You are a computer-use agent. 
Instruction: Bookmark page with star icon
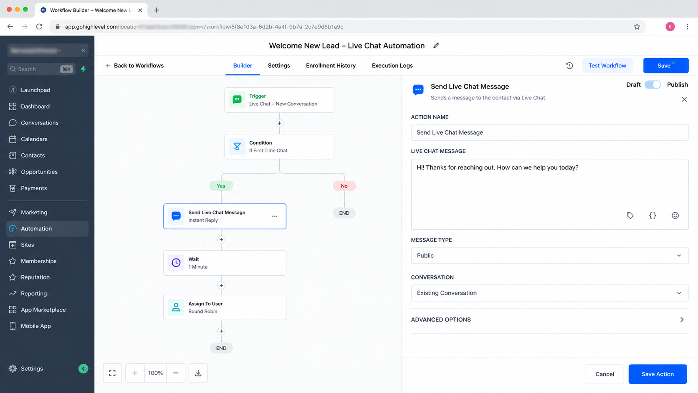(637, 27)
